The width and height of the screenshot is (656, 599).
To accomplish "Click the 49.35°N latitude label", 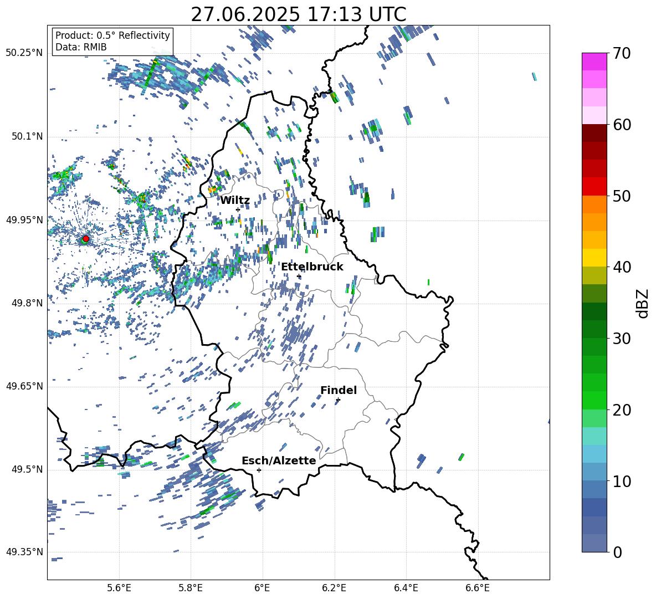I will [24, 552].
